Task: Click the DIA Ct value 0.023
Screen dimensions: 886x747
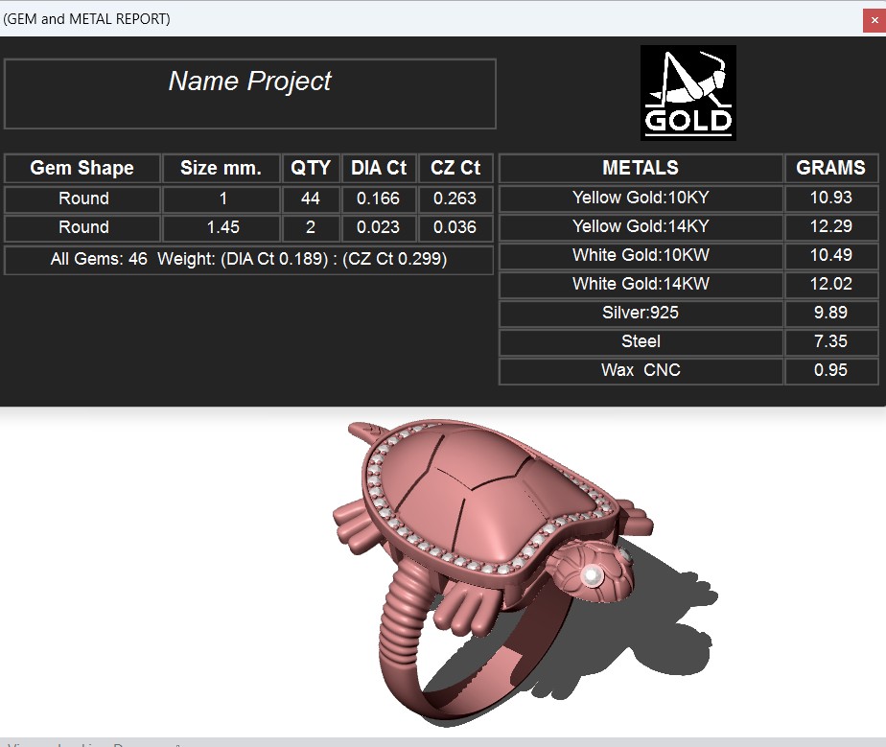Action: pos(379,227)
